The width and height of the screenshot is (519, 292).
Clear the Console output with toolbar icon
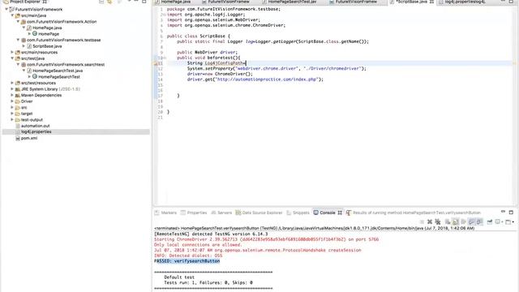(448, 221)
